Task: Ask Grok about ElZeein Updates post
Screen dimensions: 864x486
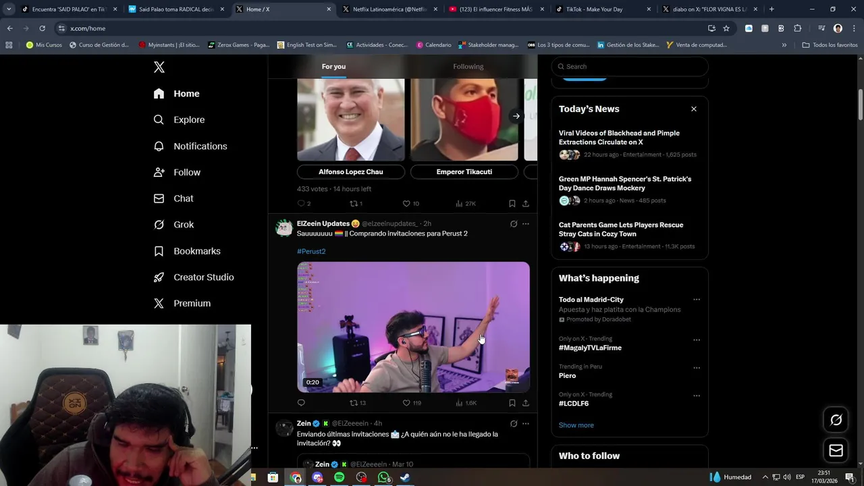Action: click(x=514, y=223)
